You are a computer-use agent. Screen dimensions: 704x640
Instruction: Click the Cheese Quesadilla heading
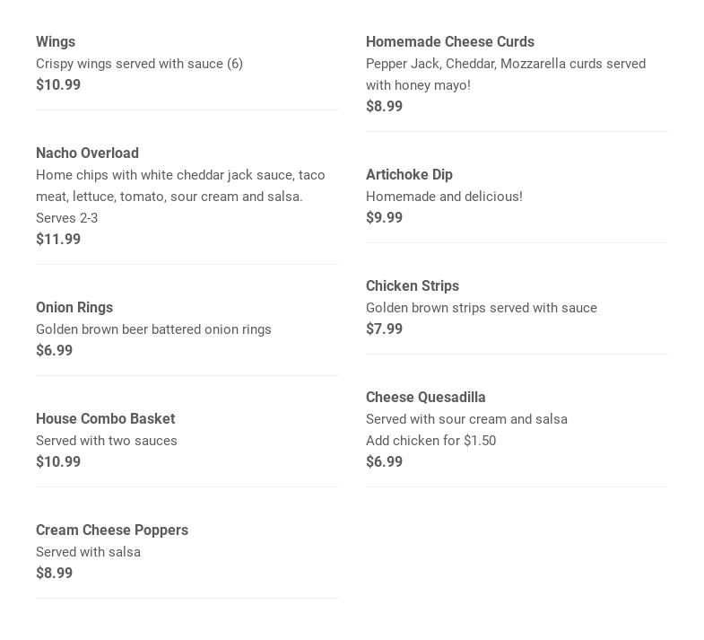pos(425,397)
